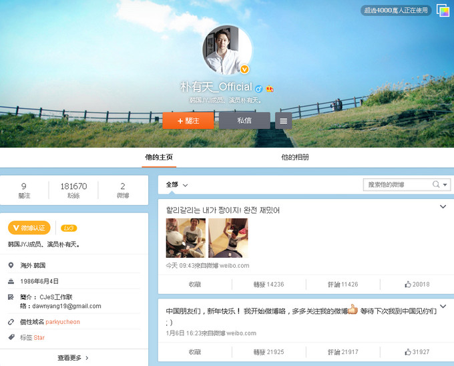Click the male gender icon beside the name
454x366 pixels.
point(258,89)
